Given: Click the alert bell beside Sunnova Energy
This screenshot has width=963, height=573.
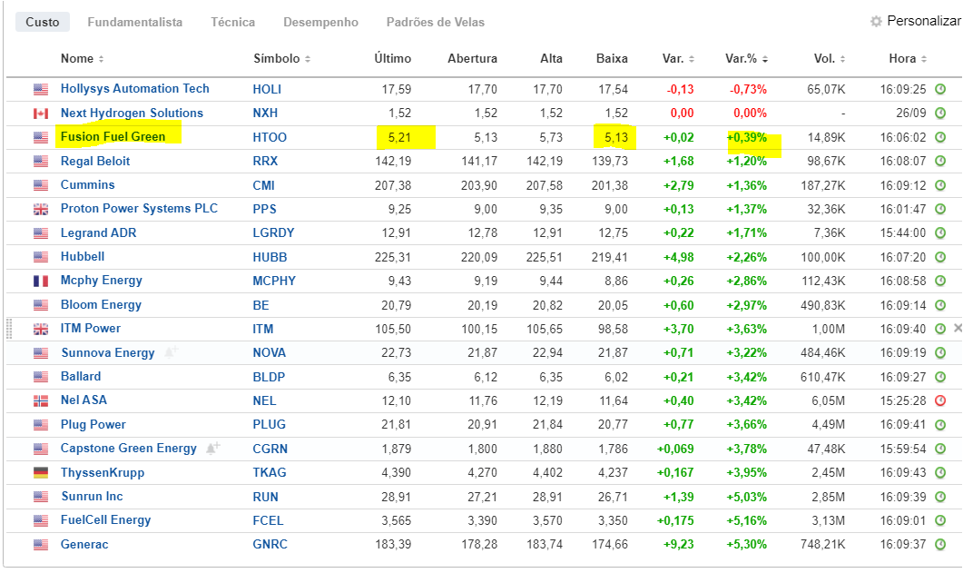Looking at the screenshot, I should [171, 352].
